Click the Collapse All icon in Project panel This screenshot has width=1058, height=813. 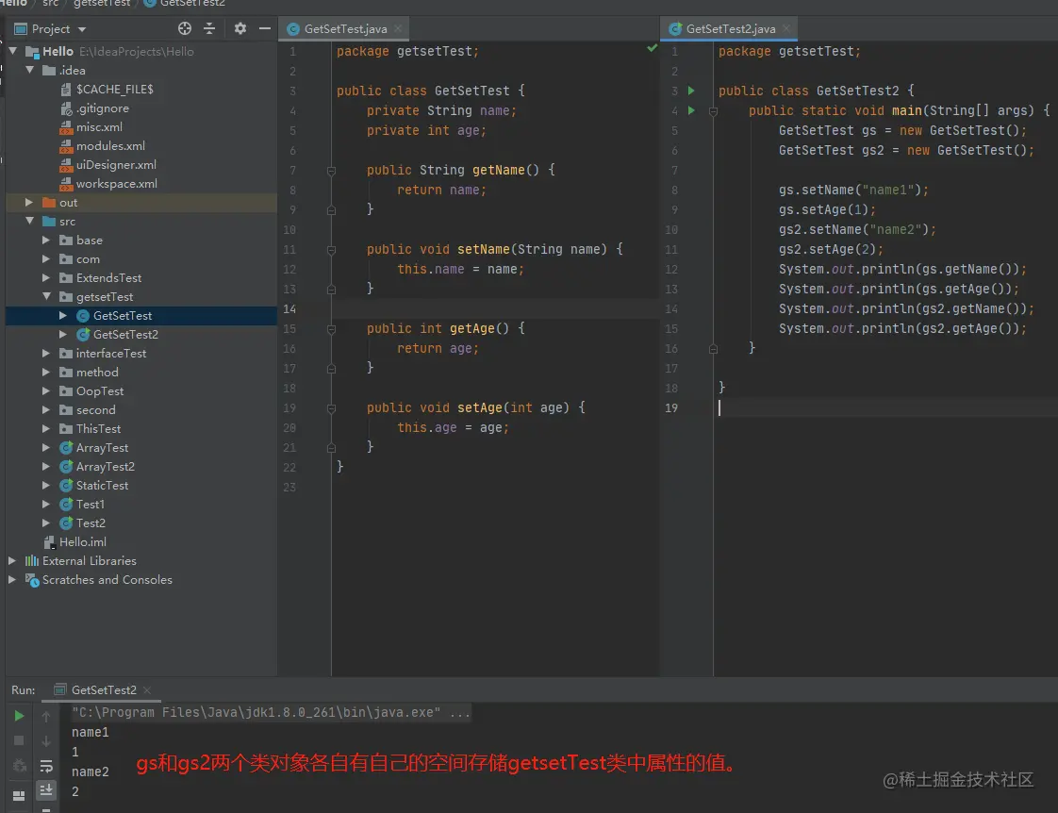(x=209, y=28)
